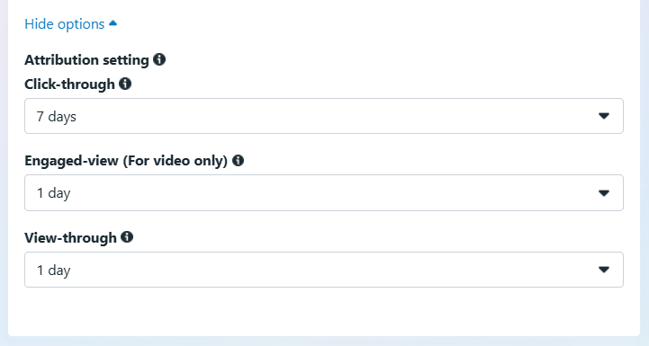Click the Click-through field label

point(69,84)
